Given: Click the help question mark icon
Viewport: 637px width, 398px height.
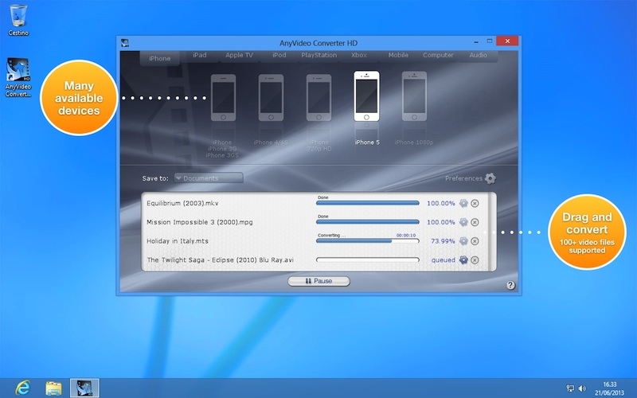Looking at the screenshot, I should click(510, 285).
